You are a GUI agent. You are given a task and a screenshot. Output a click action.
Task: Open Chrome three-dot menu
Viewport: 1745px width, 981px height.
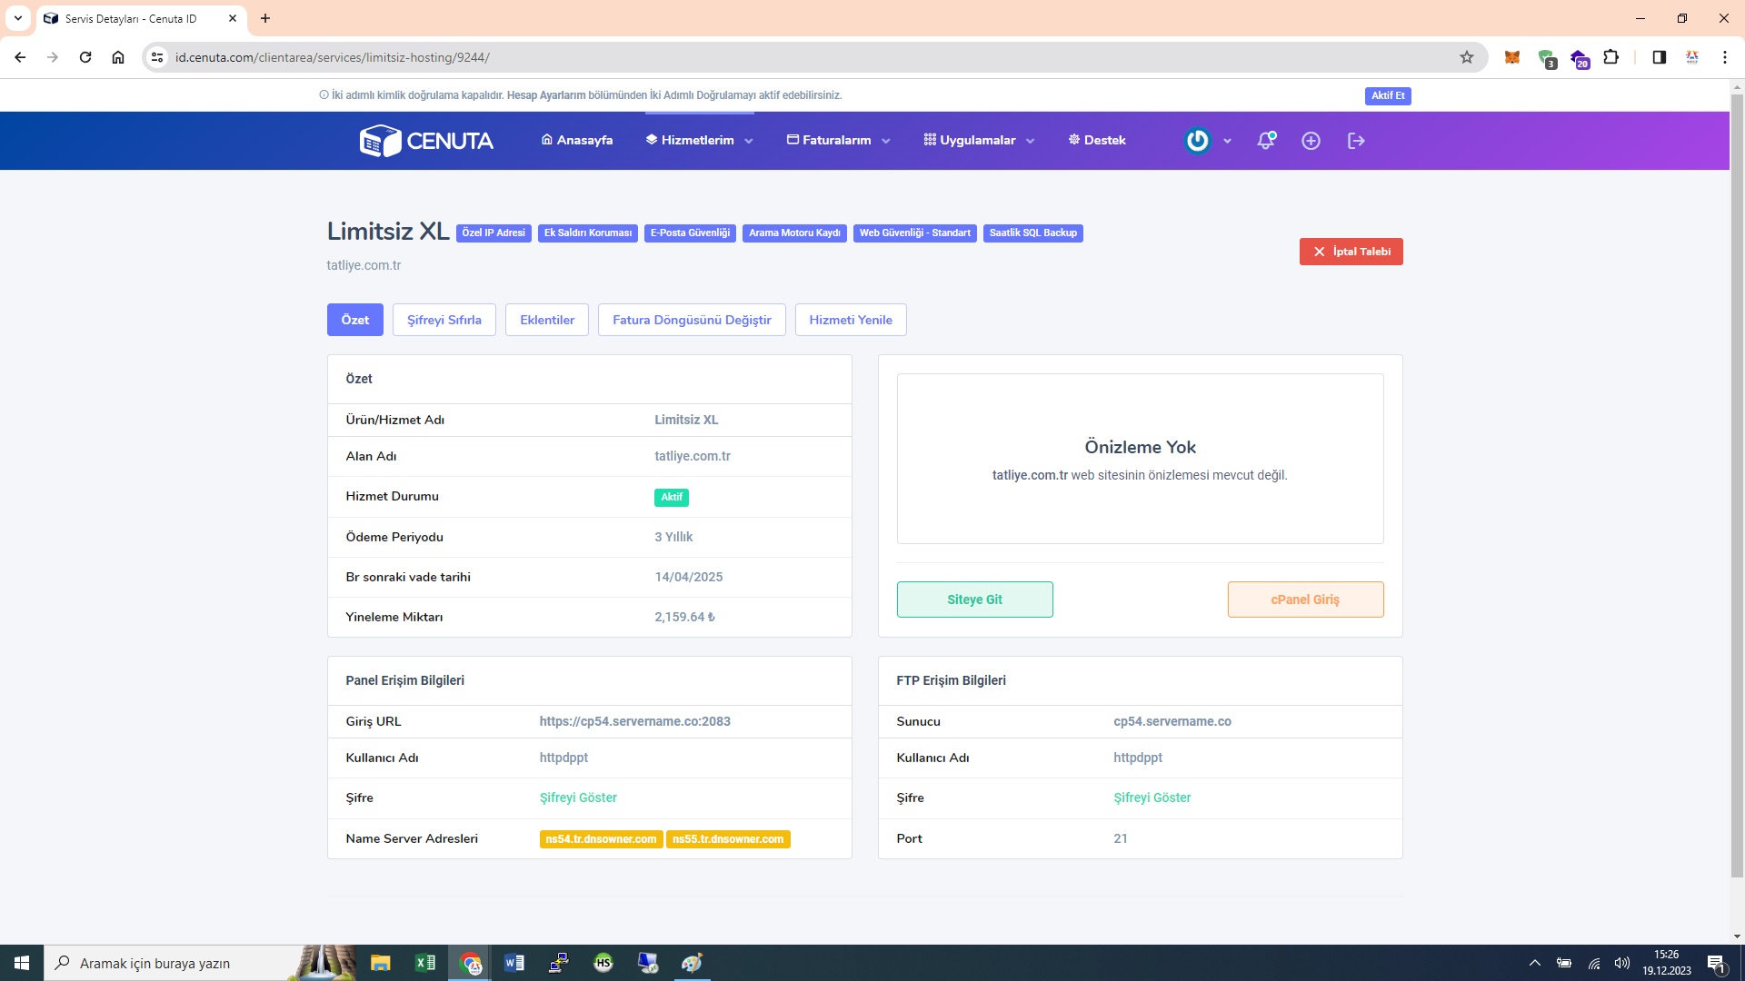point(1724,57)
